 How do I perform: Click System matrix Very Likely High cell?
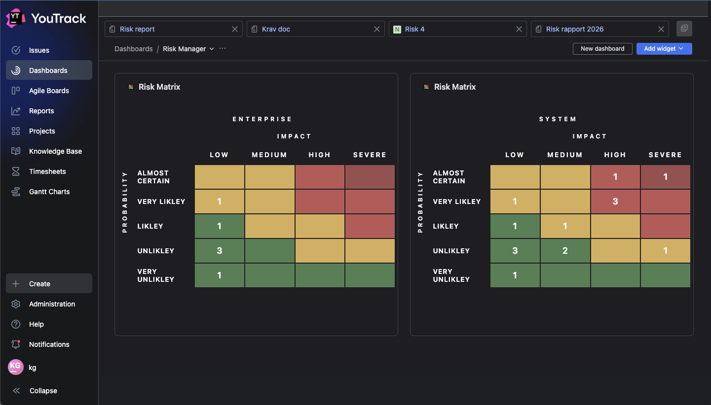(615, 202)
